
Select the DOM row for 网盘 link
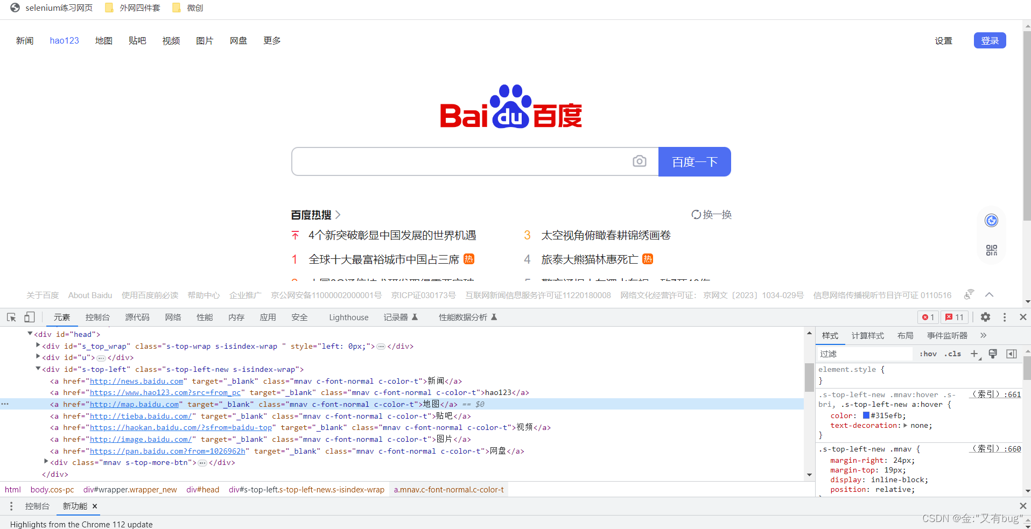click(401, 451)
